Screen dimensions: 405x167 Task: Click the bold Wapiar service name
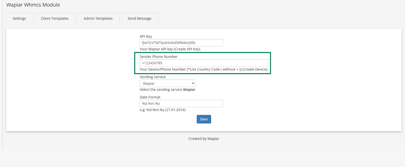(189, 90)
